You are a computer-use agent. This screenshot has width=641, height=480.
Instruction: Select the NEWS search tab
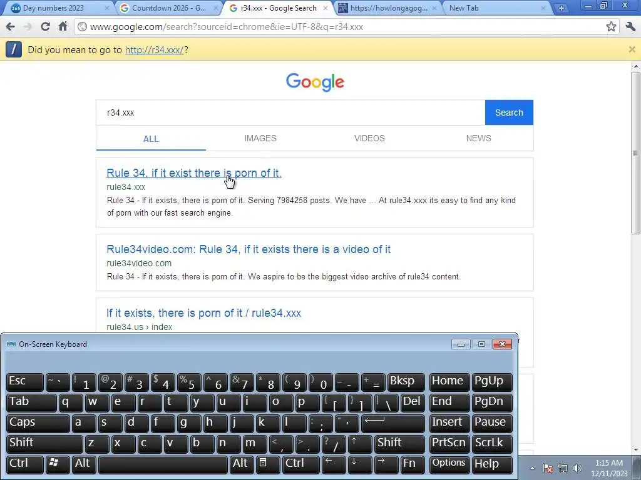point(479,138)
